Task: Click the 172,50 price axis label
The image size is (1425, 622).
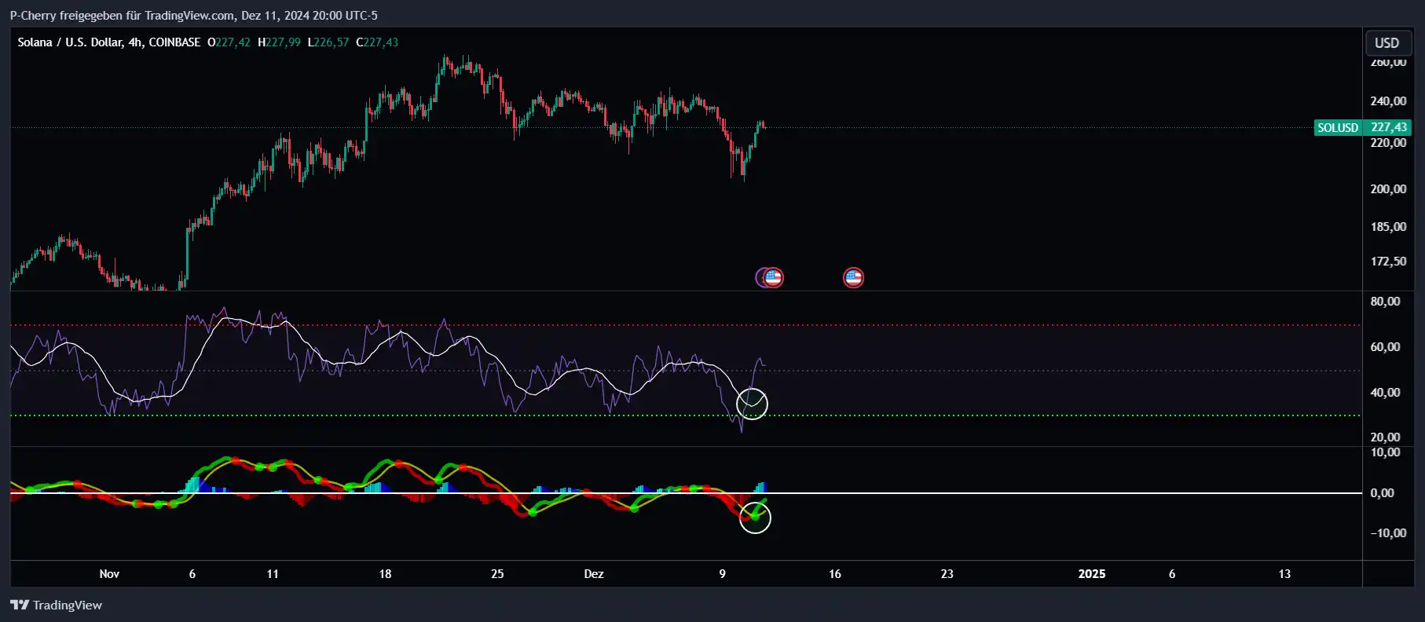Action: (1388, 261)
